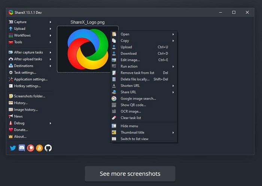Image resolution: width=262 pixels, height=186 pixels.
Task: Click the Google logo icon in context menu
Action: (114, 98)
